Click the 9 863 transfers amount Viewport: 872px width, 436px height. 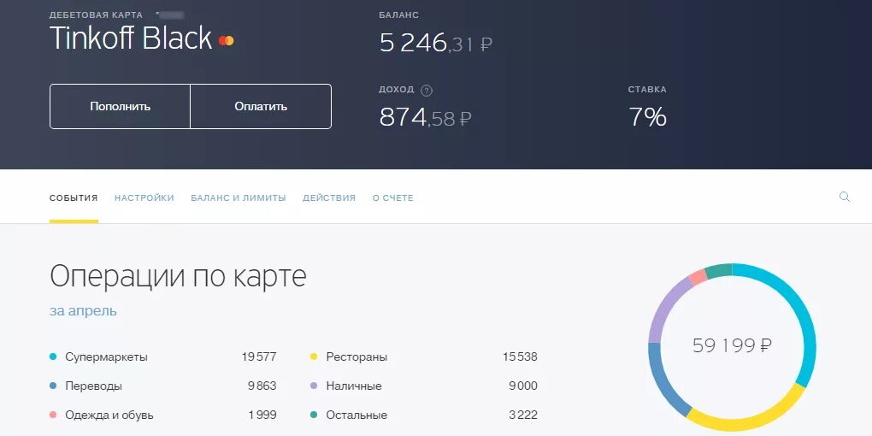pyautogui.click(x=262, y=386)
